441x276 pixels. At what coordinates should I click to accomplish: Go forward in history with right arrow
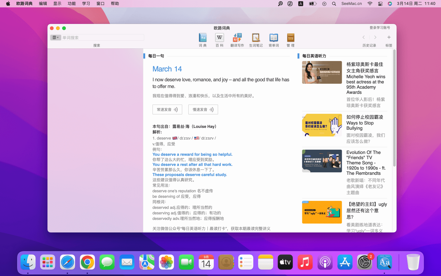[x=375, y=37]
